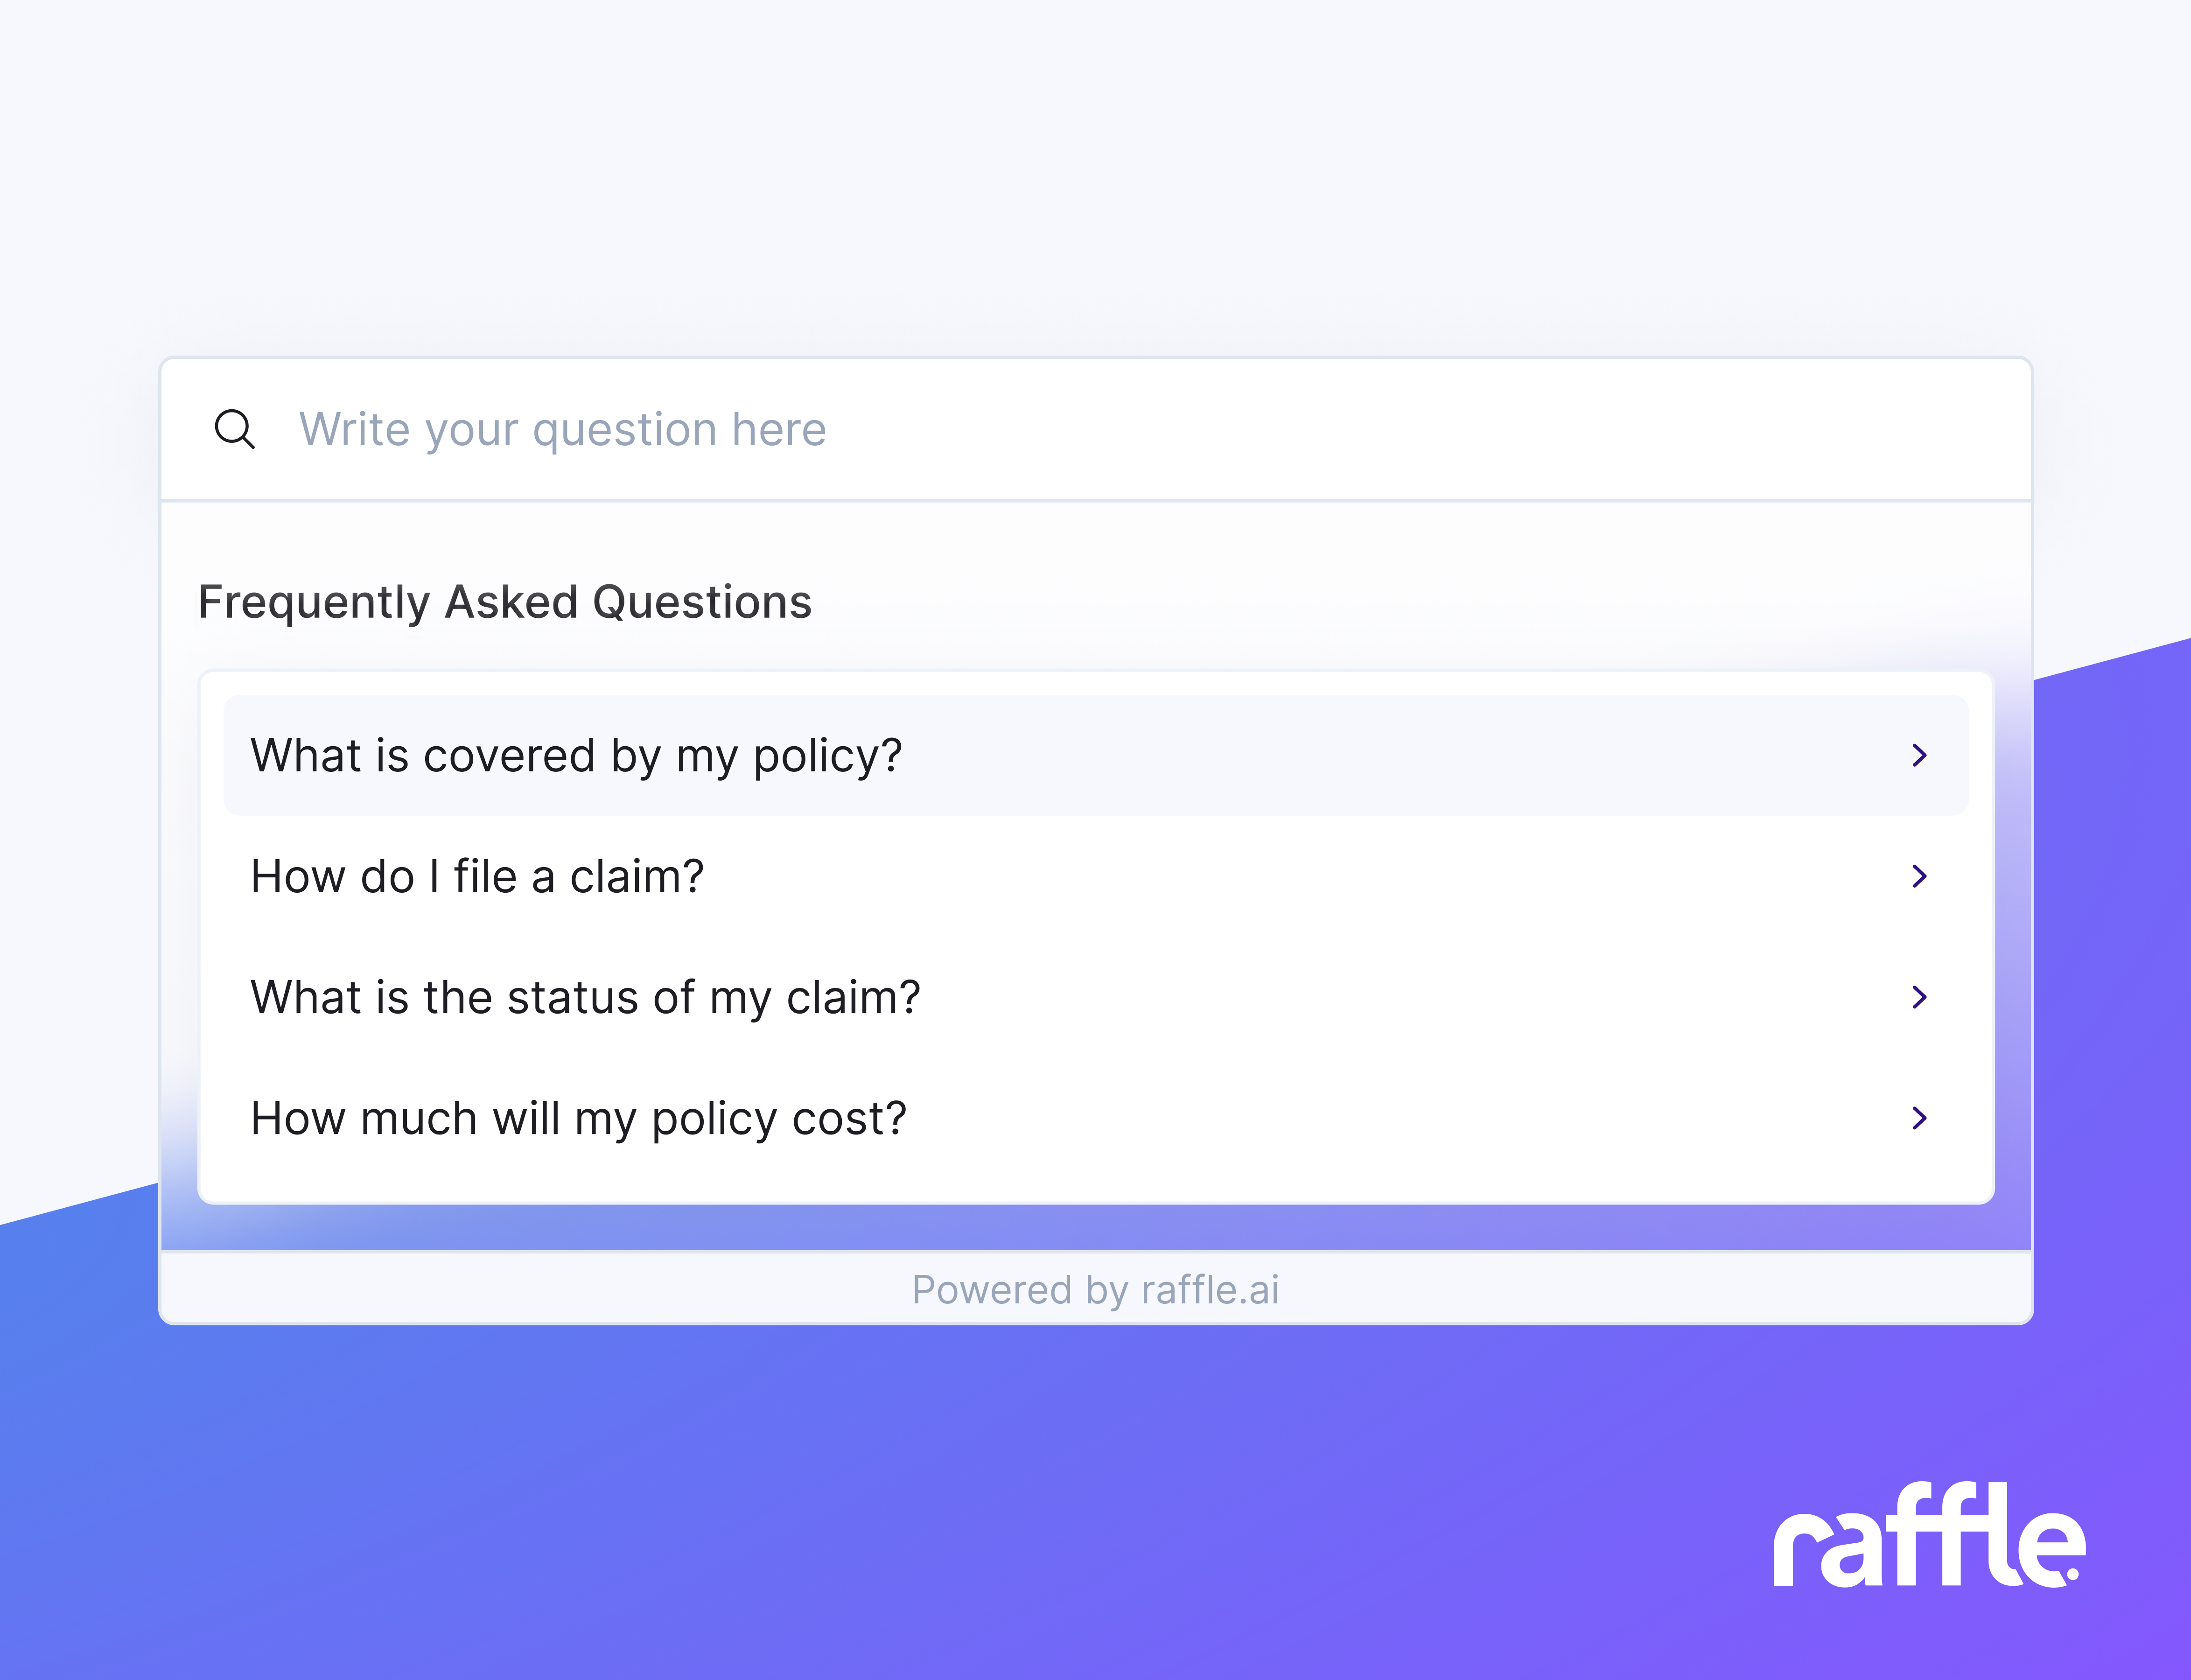
Task: Select the "What is the status of my claim?" question
Action: click(585, 997)
